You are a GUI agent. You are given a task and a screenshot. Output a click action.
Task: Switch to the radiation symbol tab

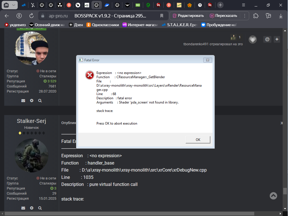click(60, 5)
